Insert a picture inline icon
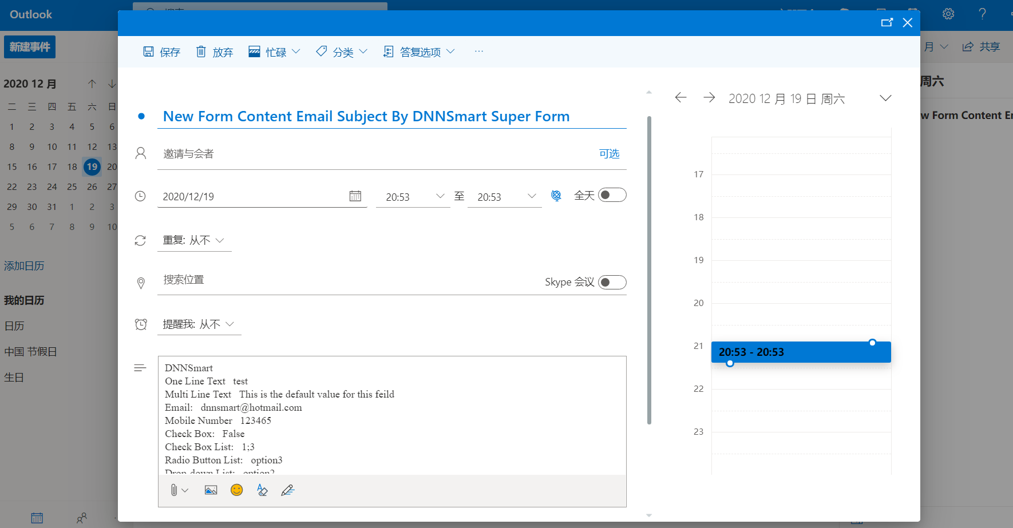The width and height of the screenshot is (1013, 528). [x=211, y=490]
